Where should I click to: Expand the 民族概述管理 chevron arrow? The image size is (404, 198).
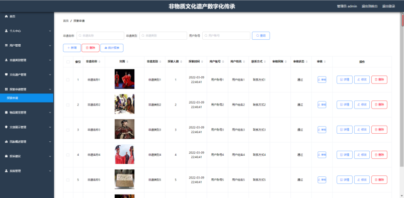(50, 142)
